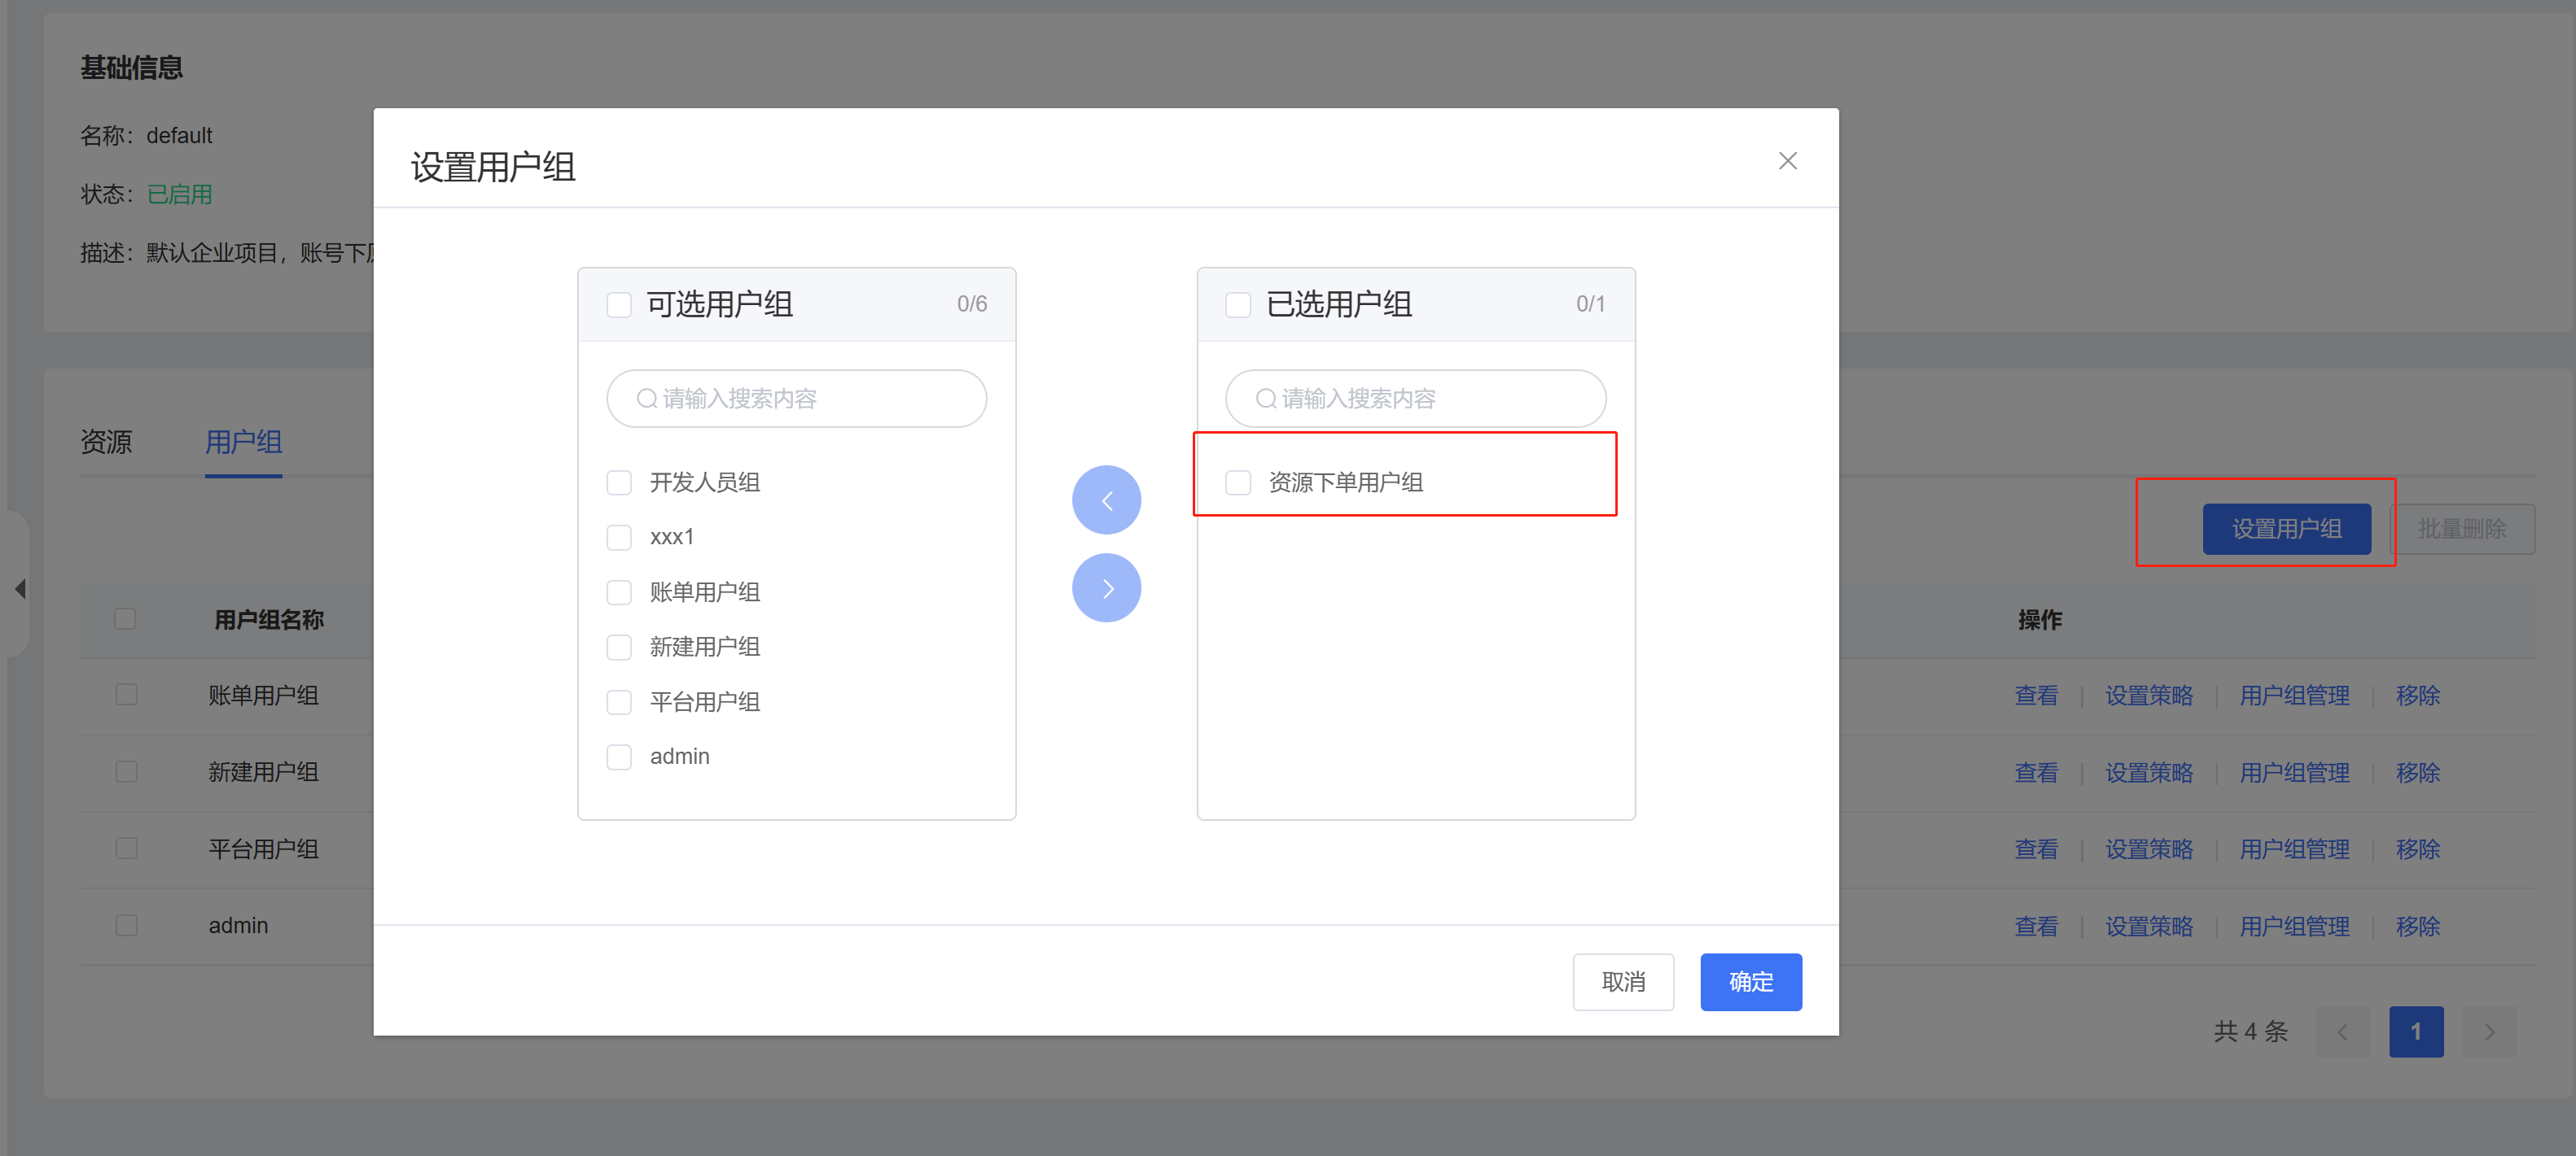Focus the 已选用户组 search input
Image resolution: width=2576 pixels, height=1156 pixels.
pyautogui.click(x=1415, y=399)
